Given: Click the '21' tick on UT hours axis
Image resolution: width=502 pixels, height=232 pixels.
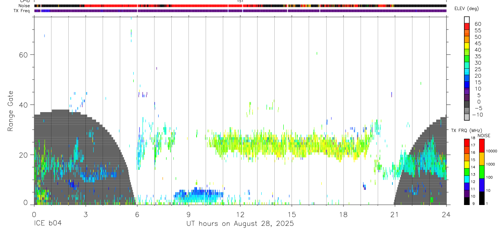Looking at the screenshot, I should (x=394, y=214).
